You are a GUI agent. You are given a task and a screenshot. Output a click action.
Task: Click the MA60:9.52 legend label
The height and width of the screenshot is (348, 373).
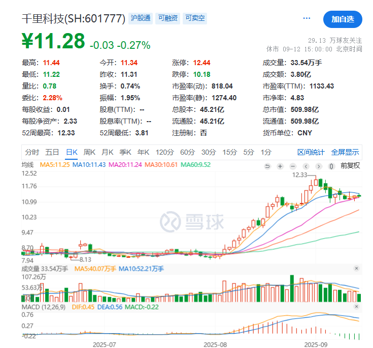195,164
